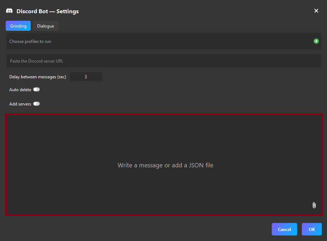Click the Discord Bot Settings title
The width and height of the screenshot is (327, 241).
click(x=47, y=11)
